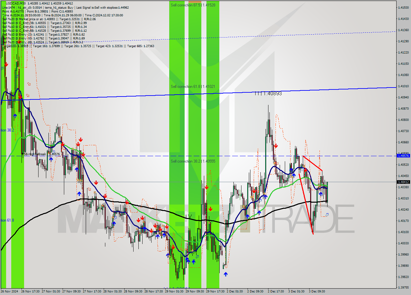Click the '26 Nov 2024' date label
This screenshot has width=411, height=295.
click(10, 291)
